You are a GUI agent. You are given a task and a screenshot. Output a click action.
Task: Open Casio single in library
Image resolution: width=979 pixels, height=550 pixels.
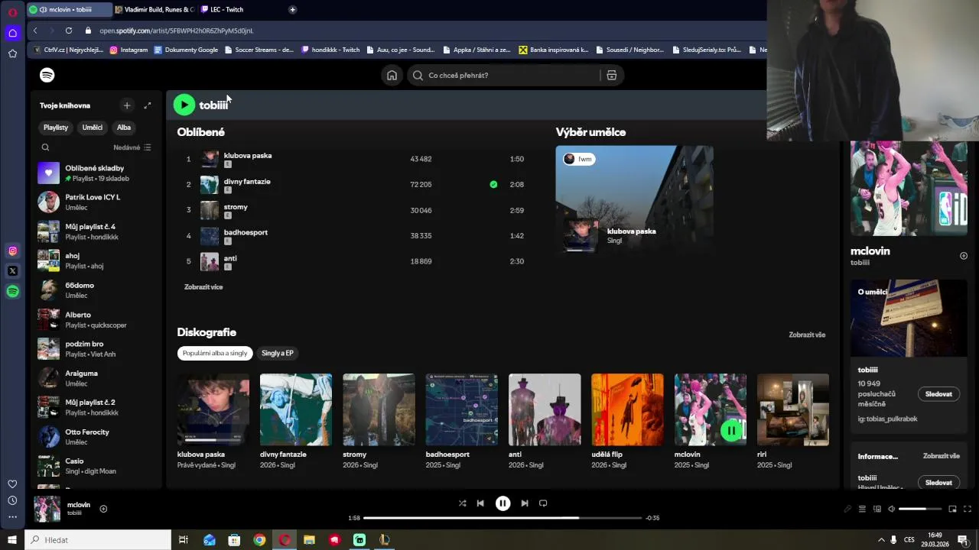click(x=98, y=466)
